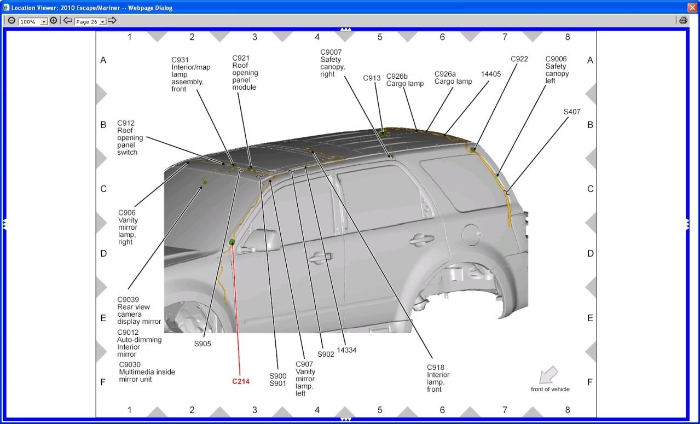Screen dimensions: 700x424
Task: Click the C9006 Safety canopy left label
Action: click(557, 70)
